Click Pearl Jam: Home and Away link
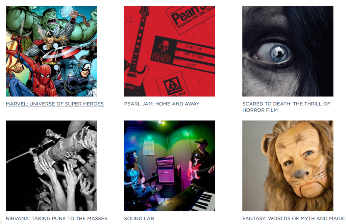The height and width of the screenshot is (224, 346). pos(162,104)
